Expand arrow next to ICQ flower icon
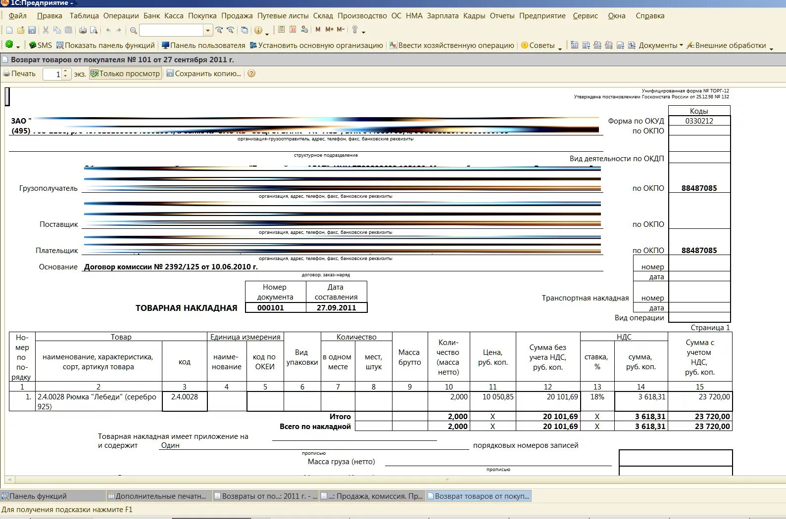 [18, 47]
